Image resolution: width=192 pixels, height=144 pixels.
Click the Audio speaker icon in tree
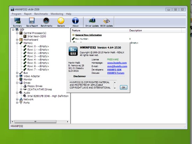pos(21,93)
